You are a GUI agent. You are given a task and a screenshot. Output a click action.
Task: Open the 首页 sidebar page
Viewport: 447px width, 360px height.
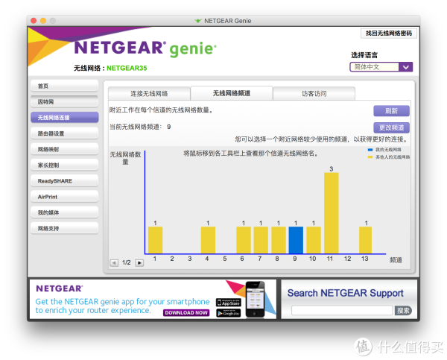(64, 86)
